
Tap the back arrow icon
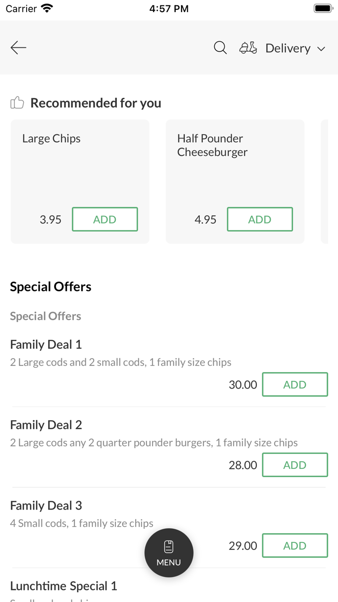click(18, 47)
